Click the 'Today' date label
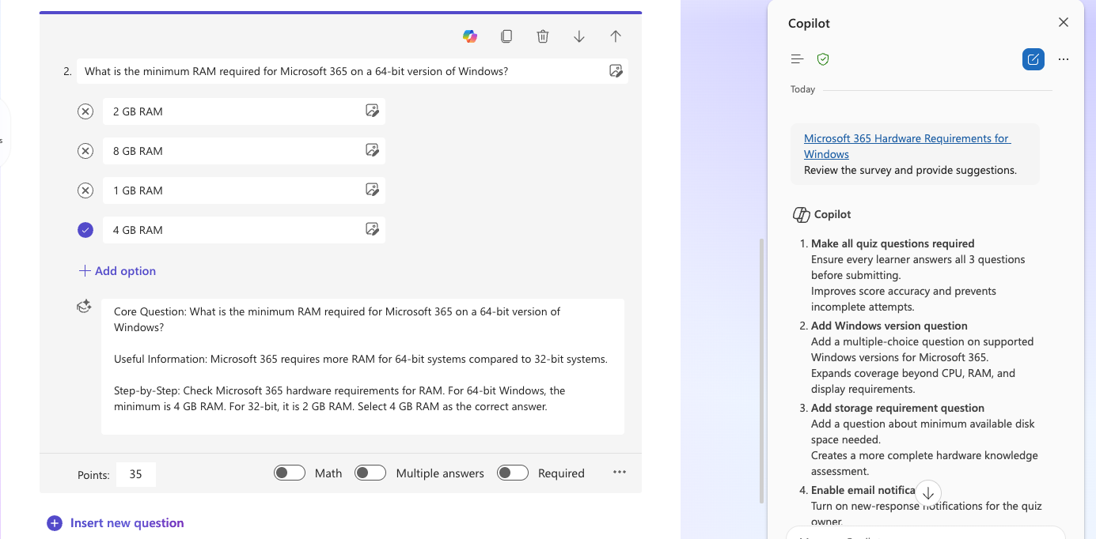This screenshot has width=1096, height=539. 802,89
